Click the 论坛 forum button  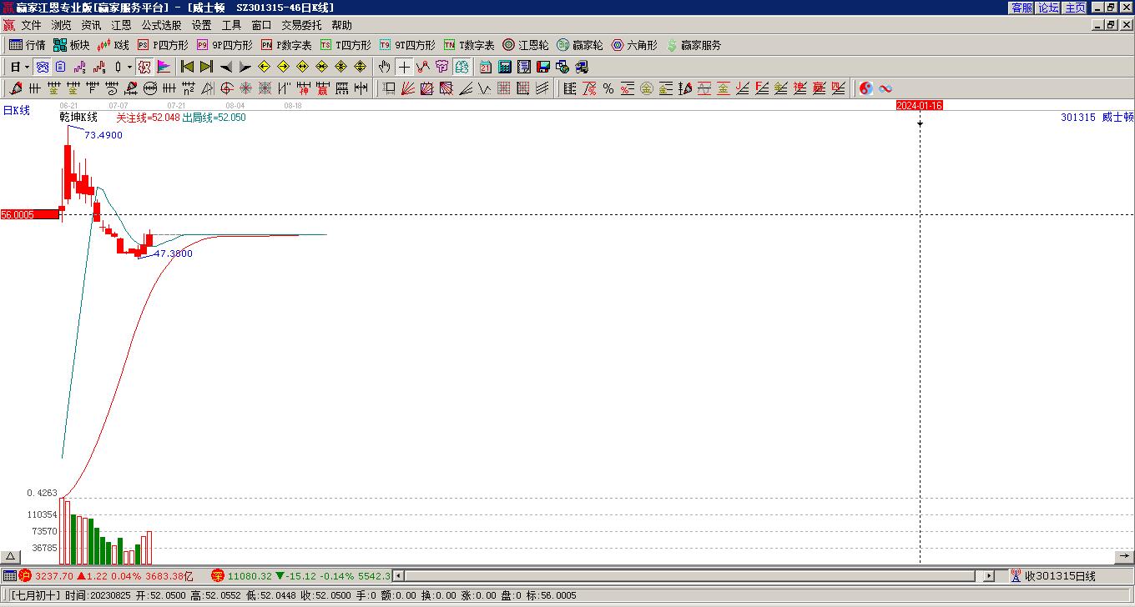[x=1048, y=8]
